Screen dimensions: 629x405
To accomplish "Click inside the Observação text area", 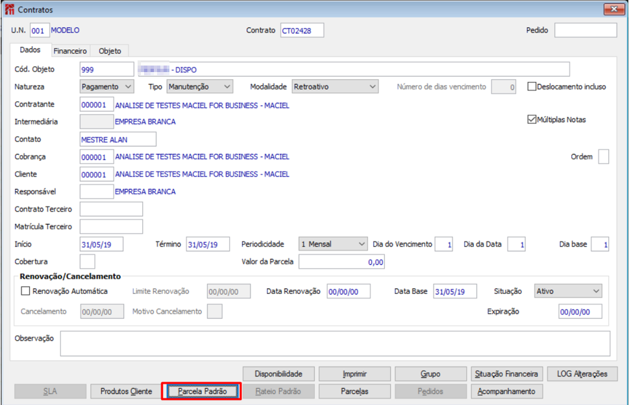I will tap(336, 343).
